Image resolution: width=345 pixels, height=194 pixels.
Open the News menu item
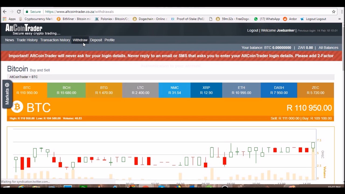(9, 40)
